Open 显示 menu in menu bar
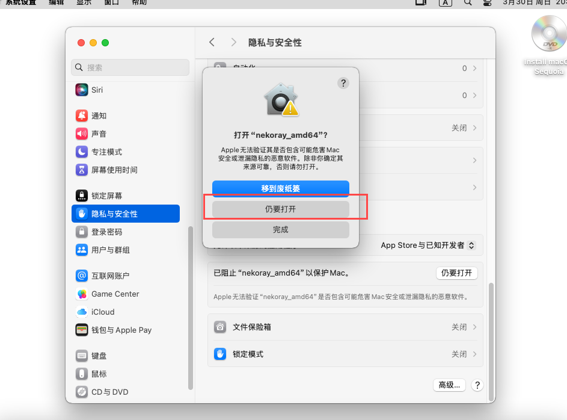Viewport: 567px width, 420px height. pyautogui.click(x=84, y=2)
